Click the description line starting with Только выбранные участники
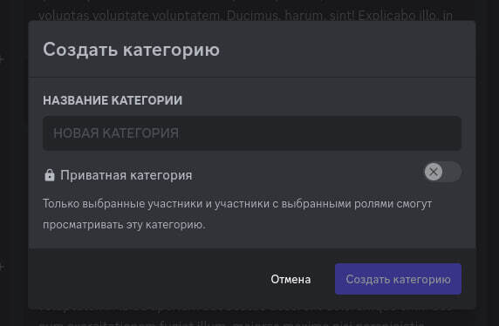 pyautogui.click(x=237, y=204)
